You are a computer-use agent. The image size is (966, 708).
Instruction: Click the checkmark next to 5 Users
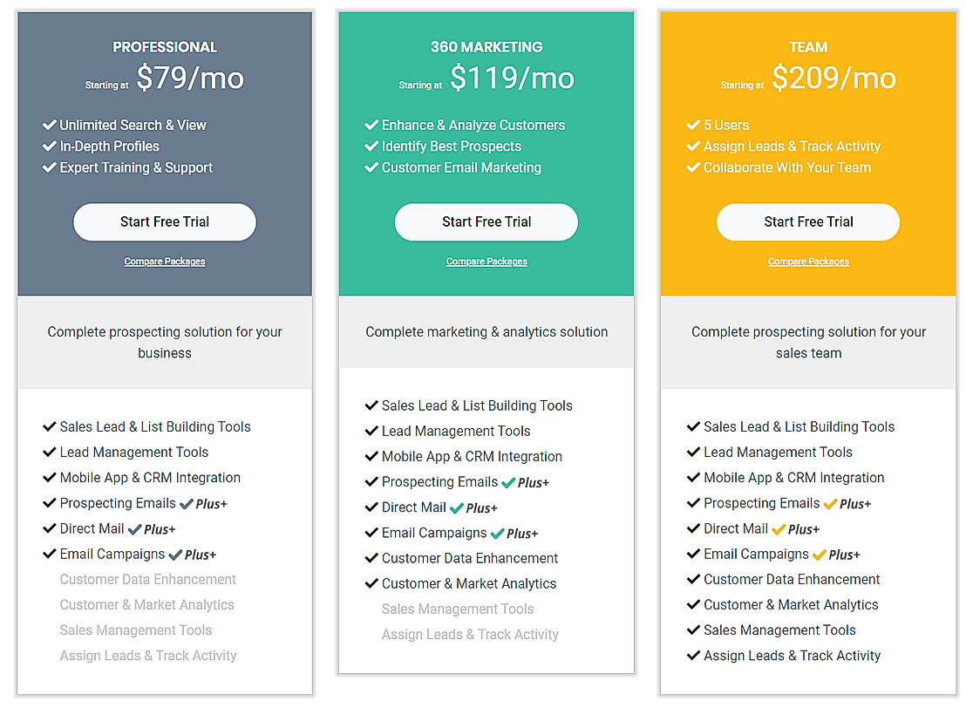click(693, 125)
